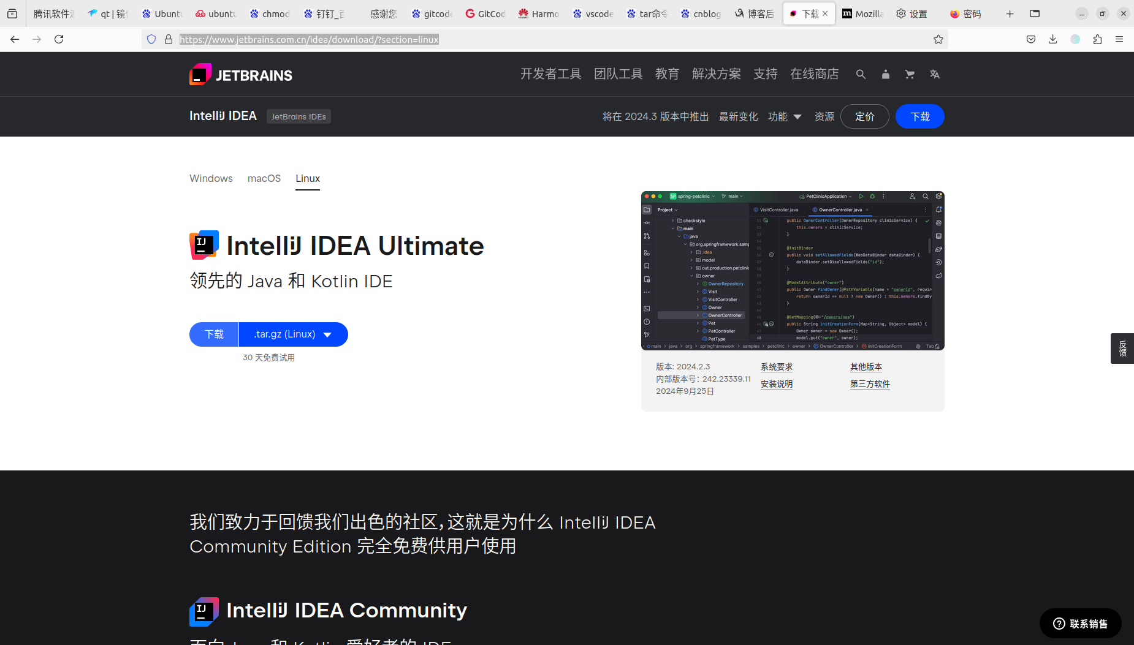This screenshot has height=645, width=1134.
Task: Select the Windows platform tab
Action: tap(211, 178)
